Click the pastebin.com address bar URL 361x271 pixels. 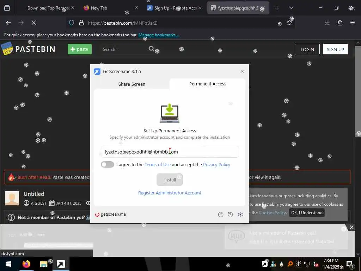122,23
